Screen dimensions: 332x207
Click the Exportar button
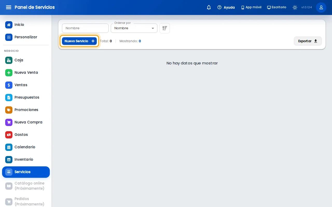click(308, 41)
